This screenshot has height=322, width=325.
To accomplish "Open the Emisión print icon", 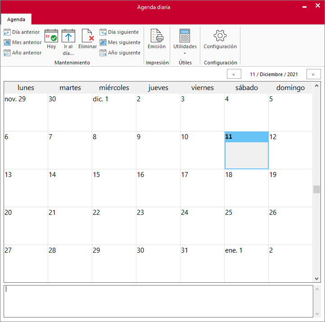I will click(x=157, y=39).
